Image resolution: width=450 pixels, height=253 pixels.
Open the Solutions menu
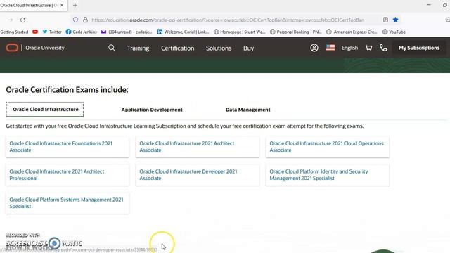pyautogui.click(x=219, y=48)
